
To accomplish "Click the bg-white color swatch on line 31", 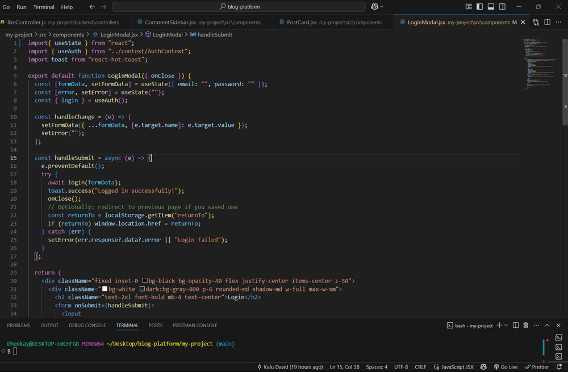I will [x=105, y=289].
